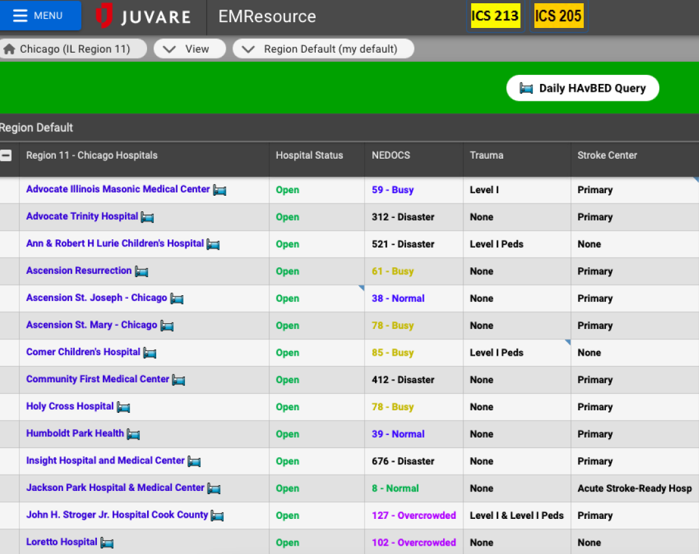Click the 102 - Overcrowded NEDOCS value

point(414,544)
